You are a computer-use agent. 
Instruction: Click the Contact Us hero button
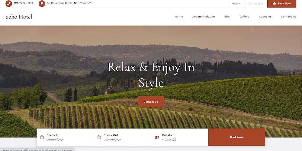click(x=151, y=102)
